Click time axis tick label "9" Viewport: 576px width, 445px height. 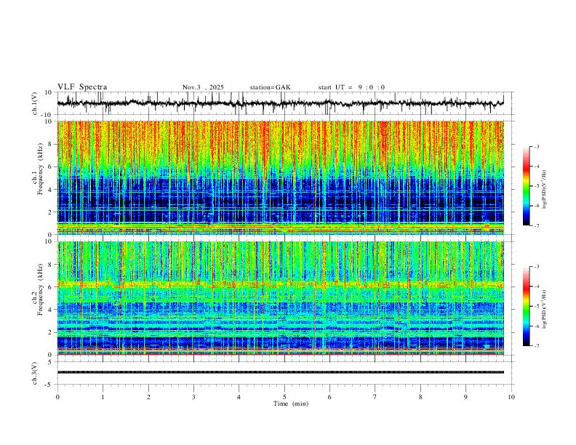point(465,397)
